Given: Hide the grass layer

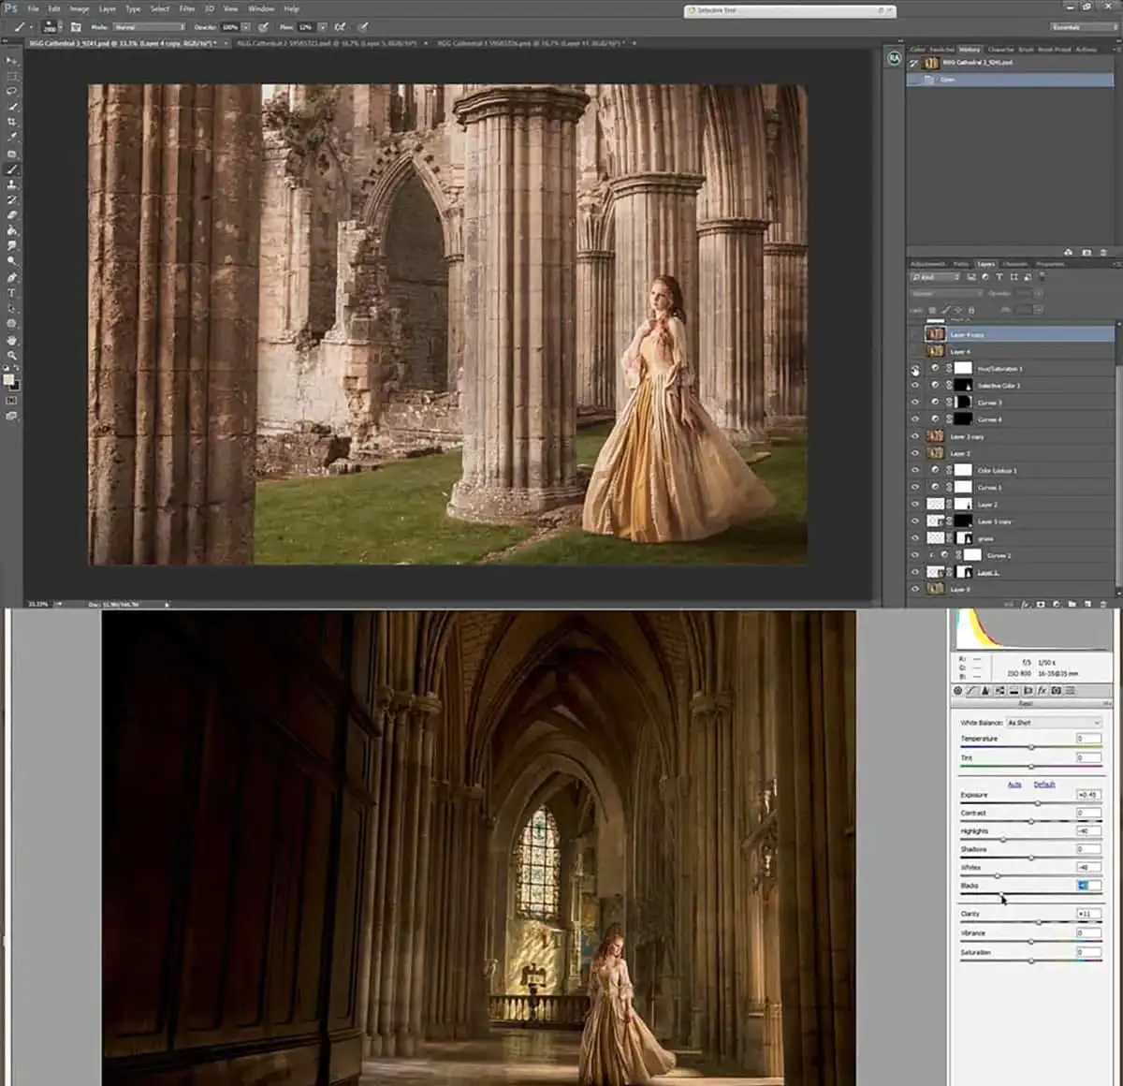Looking at the screenshot, I should point(915,538).
